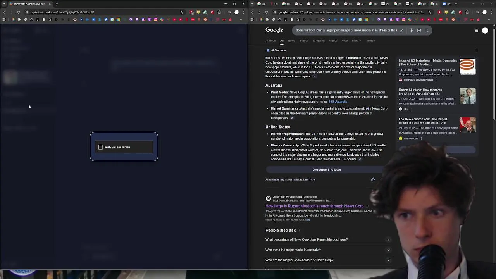Tick the "Verify you are human" checkbox
Screen dimensions: 496x279
point(100,147)
